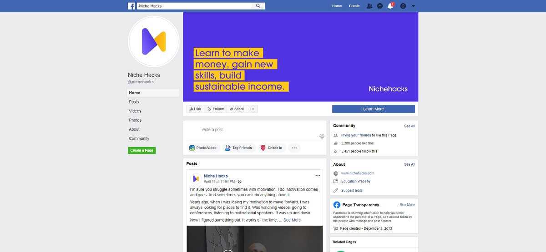Click See All in About section

point(409,164)
